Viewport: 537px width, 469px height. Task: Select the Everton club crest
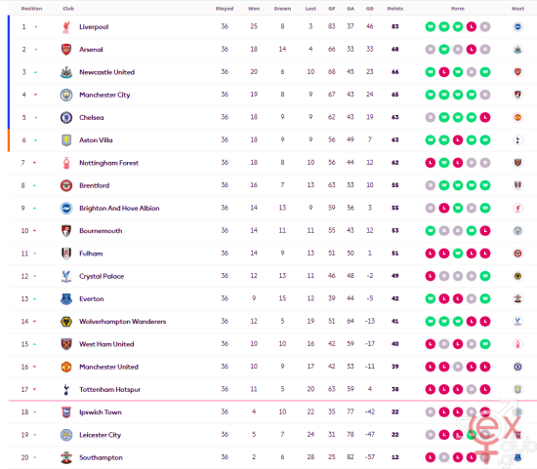click(66, 298)
